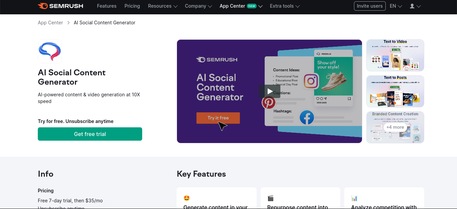Open the user profile icon menu

pyautogui.click(x=415, y=6)
